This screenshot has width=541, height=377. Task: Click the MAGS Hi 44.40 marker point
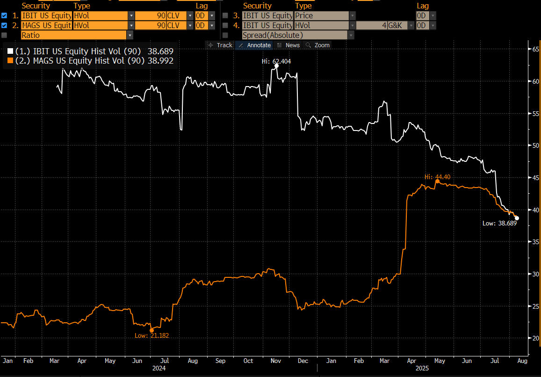pos(438,181)
